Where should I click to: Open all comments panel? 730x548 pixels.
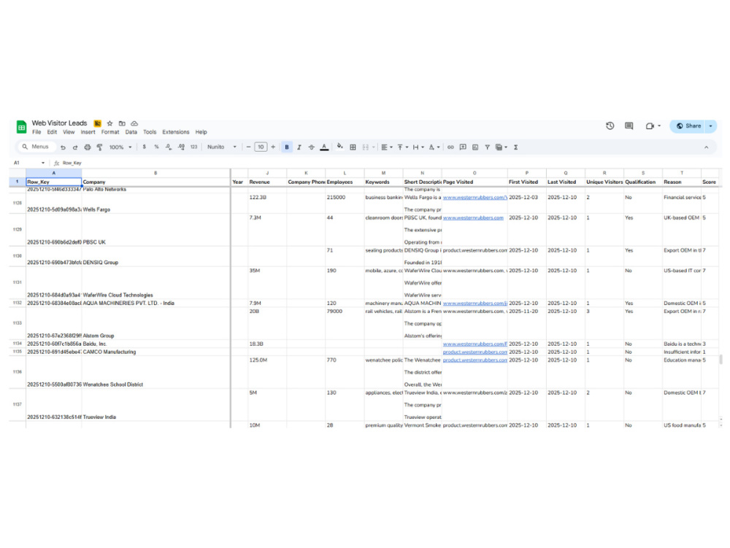(629, 126)
